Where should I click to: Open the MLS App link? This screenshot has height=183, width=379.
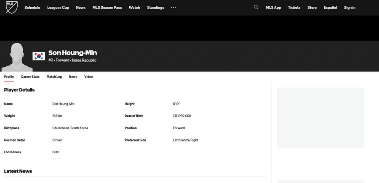click(x=273, y=8)
